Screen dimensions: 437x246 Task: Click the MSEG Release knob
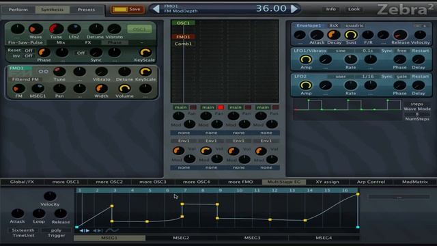(60, 213)
